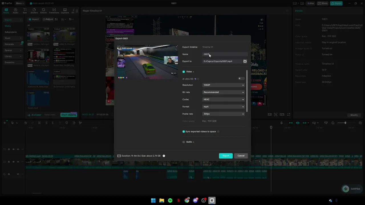The image size is (365, 205).
Task: Uncheck Sync exported videos to space
Action: point(184,132)
